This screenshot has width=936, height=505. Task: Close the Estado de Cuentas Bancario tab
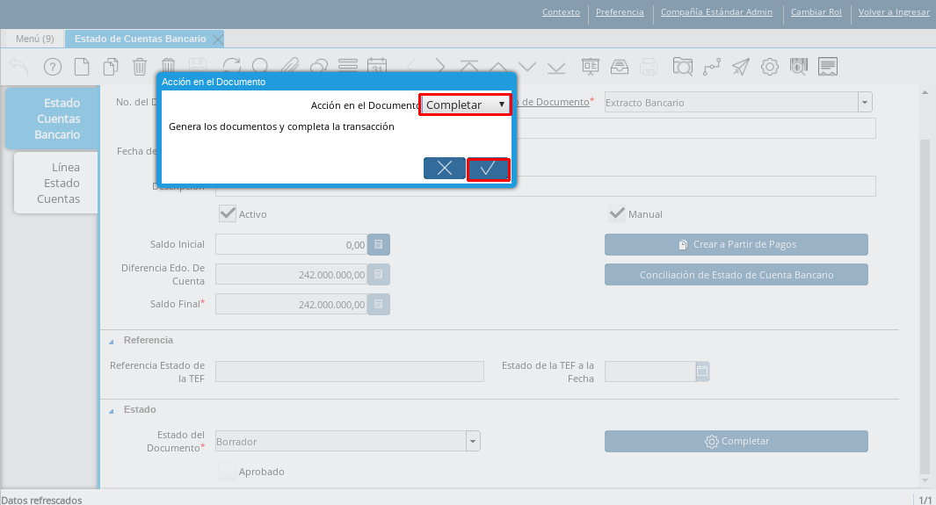pyautogui.click(x=218, y=40)
